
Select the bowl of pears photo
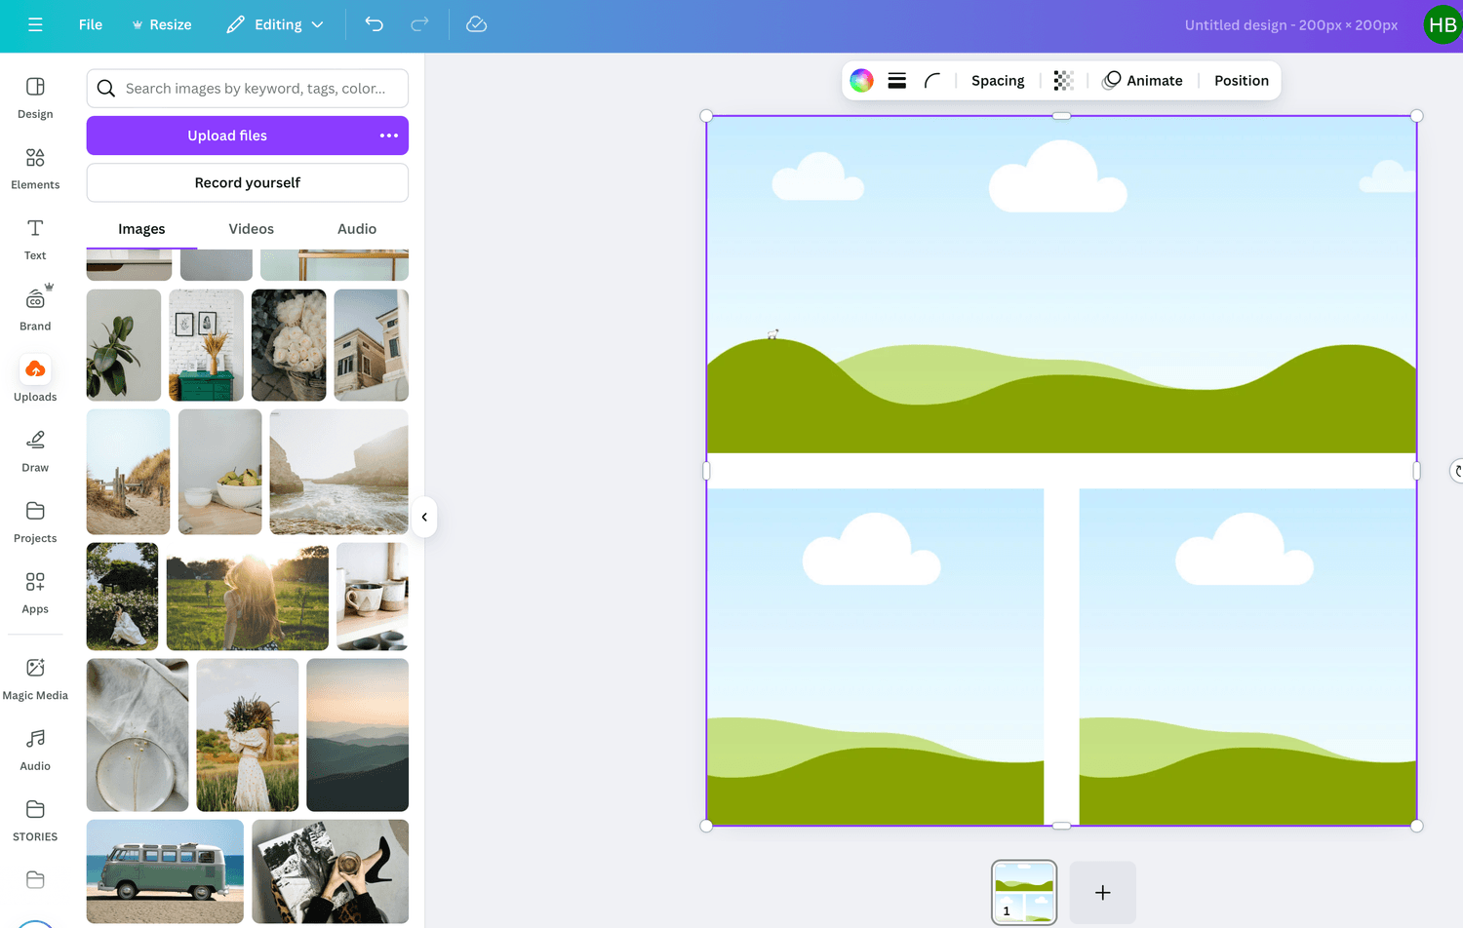pyautogui.click(x=220, y=472)
